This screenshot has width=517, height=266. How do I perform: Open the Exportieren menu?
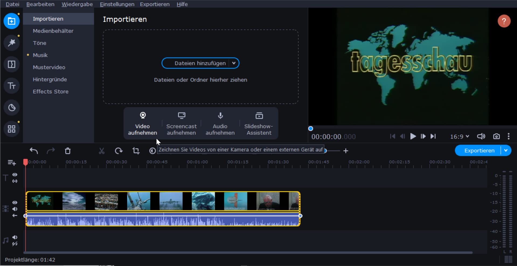point(155,4)
